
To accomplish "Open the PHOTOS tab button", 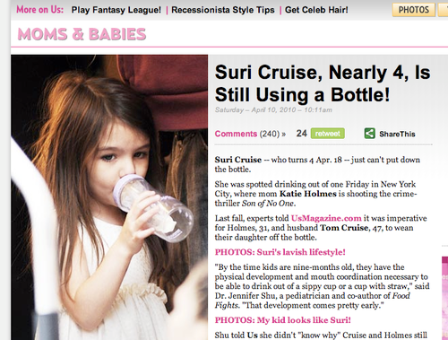I will pos(414,10).
